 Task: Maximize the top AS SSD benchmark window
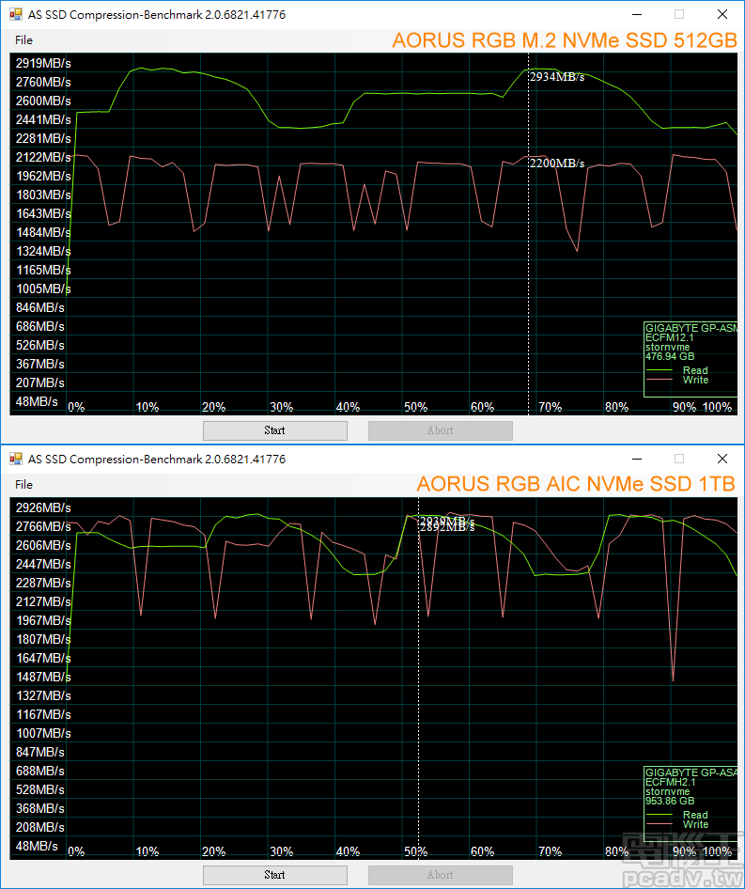(x=679, y=14)
